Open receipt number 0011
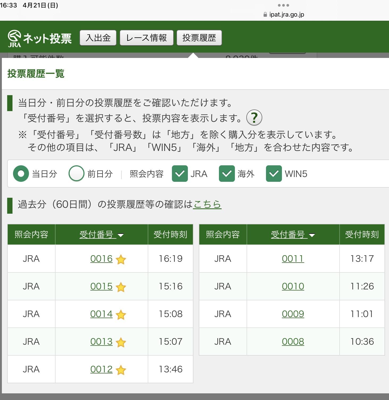This screenshot has width=389, height=400. coord(293,259)
